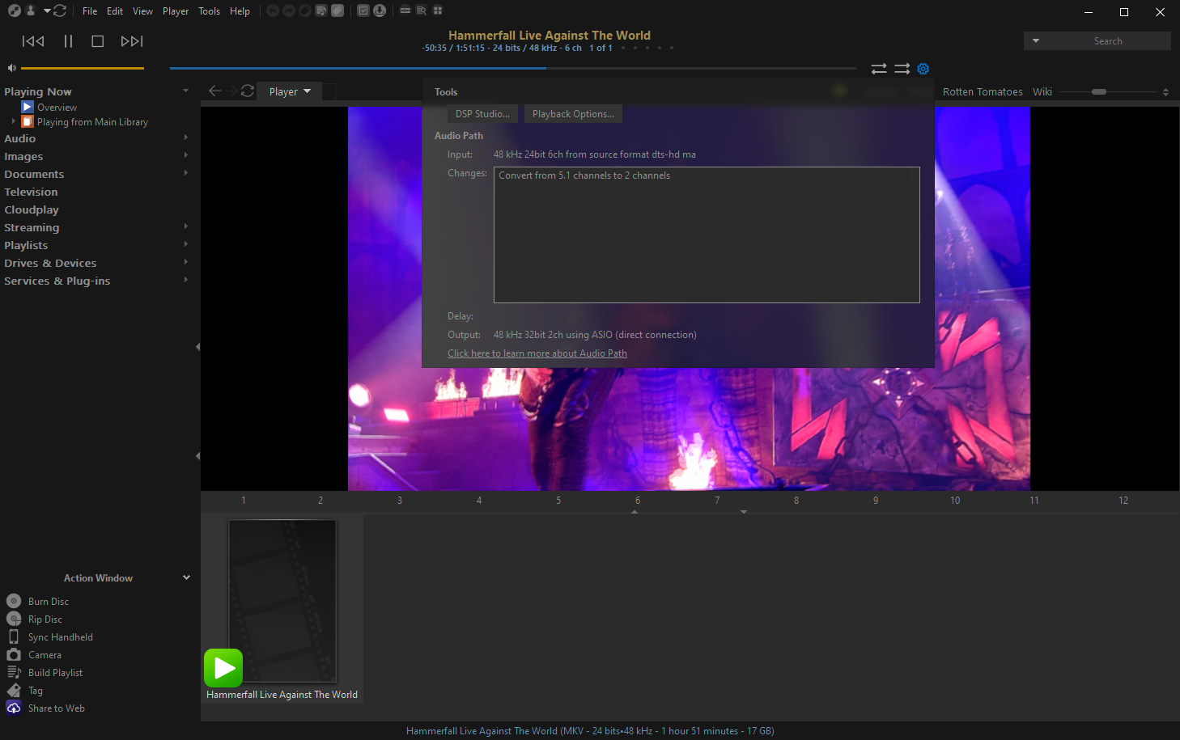This screenshot has height=740, width=1180.
Task: Open Share to Web action
Action: point(57,708)
